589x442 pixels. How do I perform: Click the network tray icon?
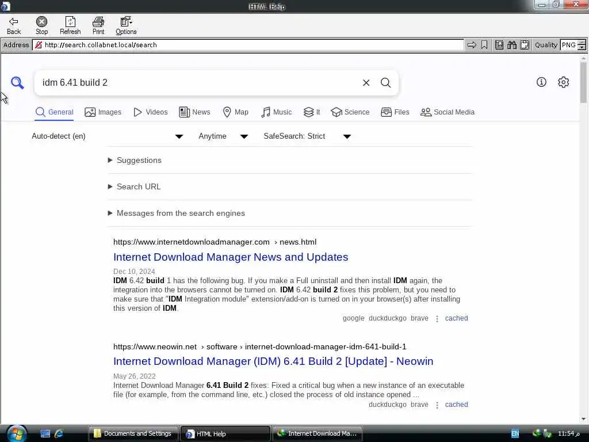tap(548, 434)
